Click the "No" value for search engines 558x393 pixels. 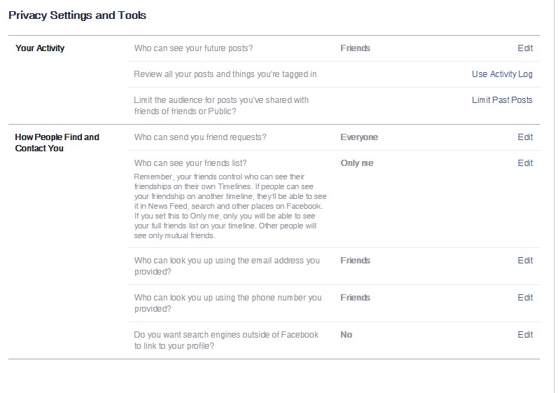point(347,335)
